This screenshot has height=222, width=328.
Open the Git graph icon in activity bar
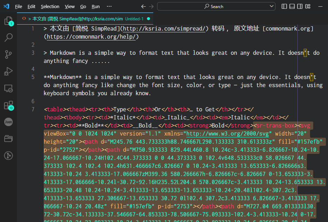tap(8, 156)
